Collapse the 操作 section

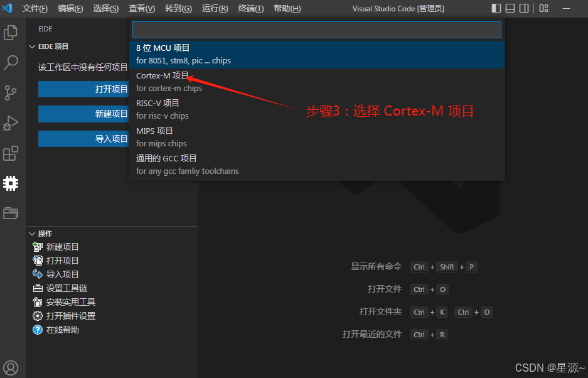[x=32, y=234]
